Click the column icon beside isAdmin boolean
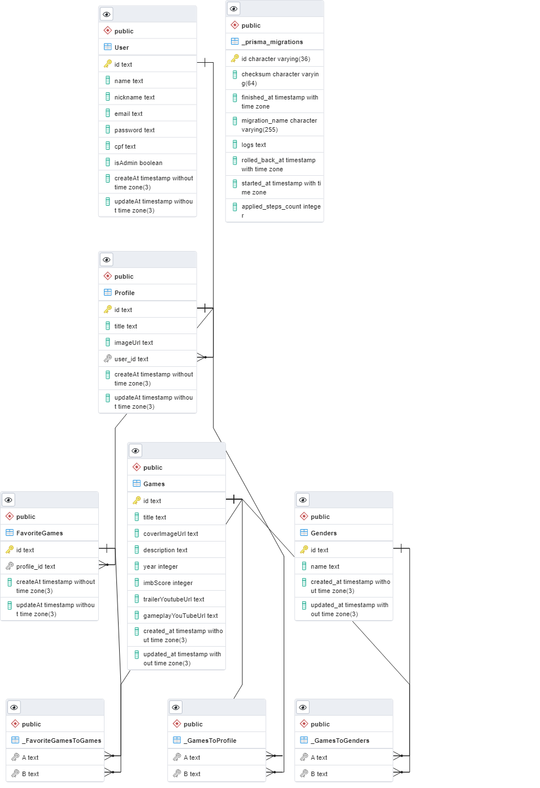540x788 pixels. (107, 162)
